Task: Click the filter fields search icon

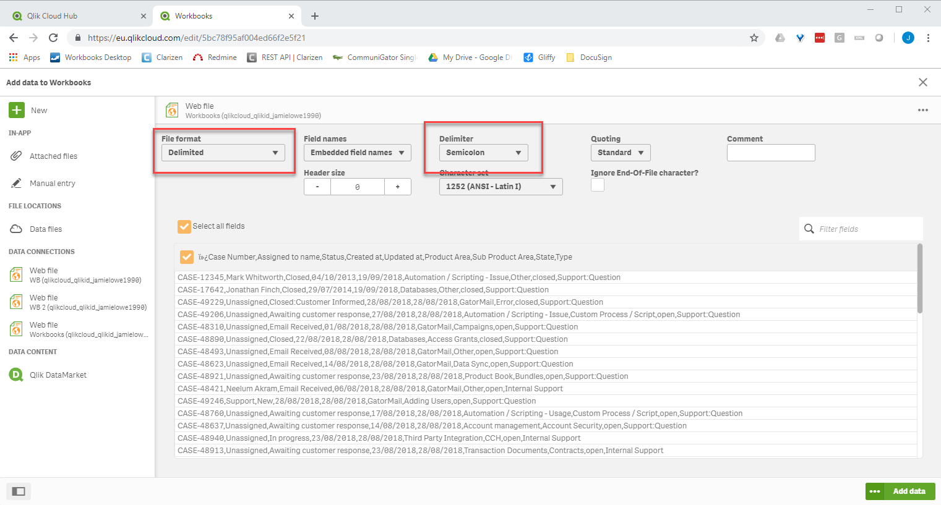Action: [x=809, y=229]
